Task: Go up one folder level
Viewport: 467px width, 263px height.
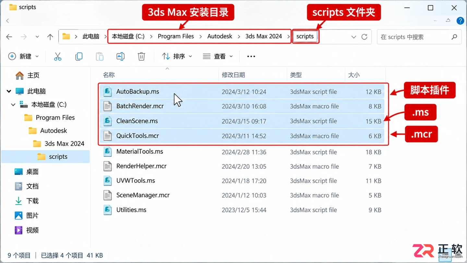Action: pyautogui.click(x=50, y=37)
